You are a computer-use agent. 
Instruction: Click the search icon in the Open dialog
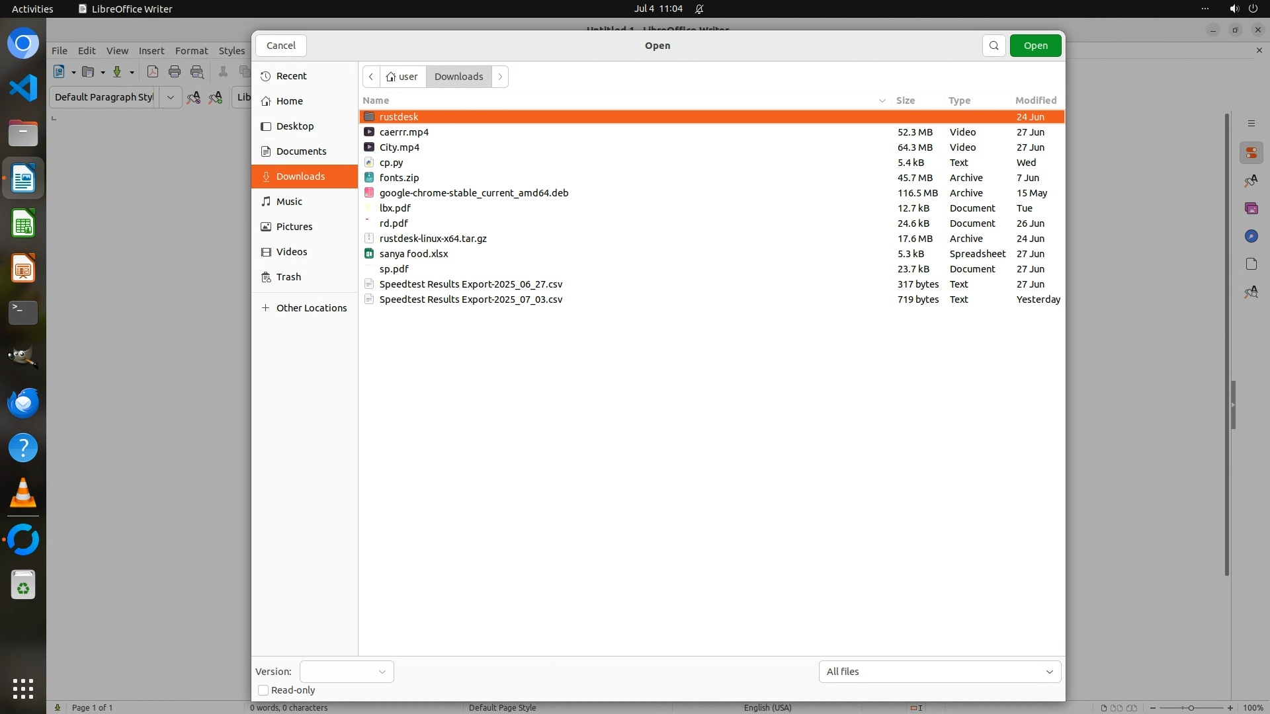pos(994,46)
